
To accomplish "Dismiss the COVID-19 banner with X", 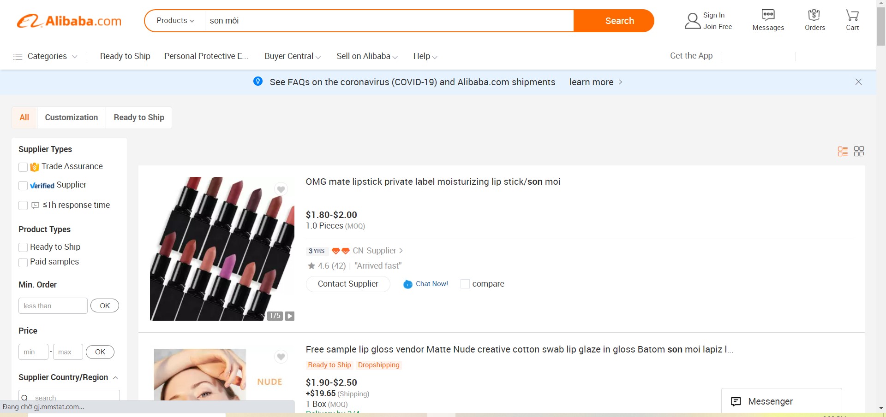I will tap(858, 82).
